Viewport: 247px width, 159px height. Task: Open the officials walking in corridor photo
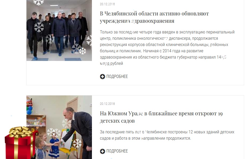59,30
